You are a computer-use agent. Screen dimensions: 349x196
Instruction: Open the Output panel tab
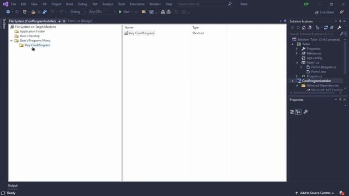point(13,186)
